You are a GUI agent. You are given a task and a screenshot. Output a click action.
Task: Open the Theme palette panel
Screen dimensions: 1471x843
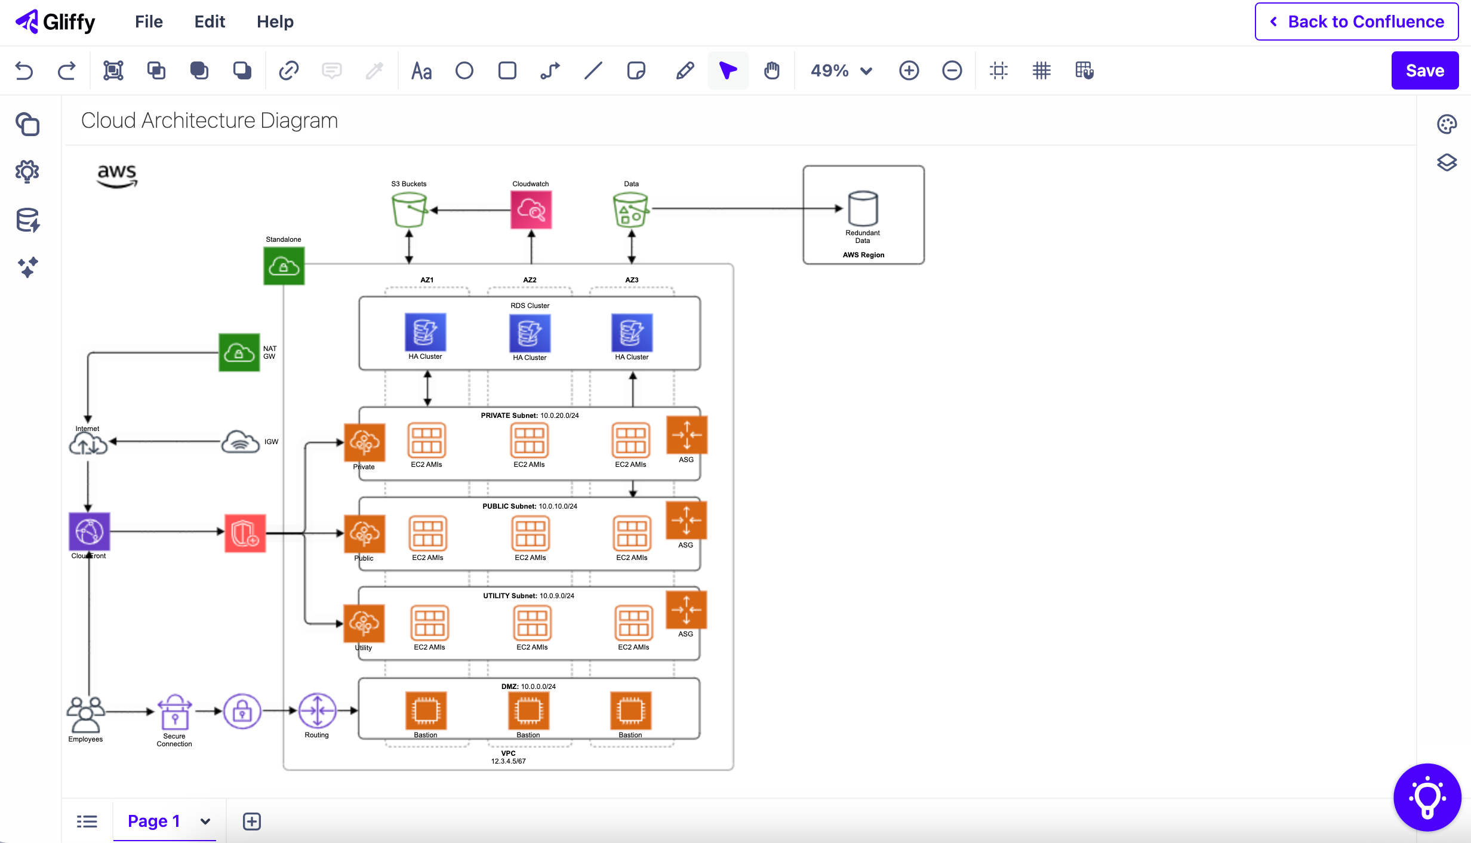1447,124
